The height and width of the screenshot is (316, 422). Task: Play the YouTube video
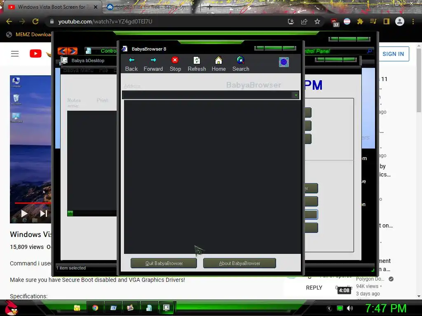(x=24, y=214)
